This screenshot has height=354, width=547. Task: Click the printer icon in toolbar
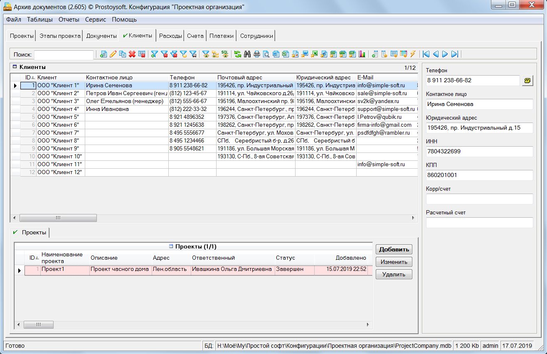tap(257, 54)
